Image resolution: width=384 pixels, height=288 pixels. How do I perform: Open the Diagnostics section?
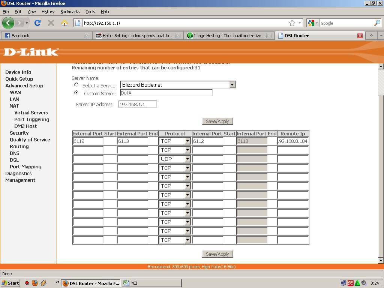18,173
